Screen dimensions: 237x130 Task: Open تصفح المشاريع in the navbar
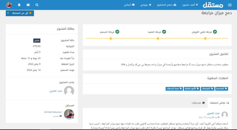[166, 5]
